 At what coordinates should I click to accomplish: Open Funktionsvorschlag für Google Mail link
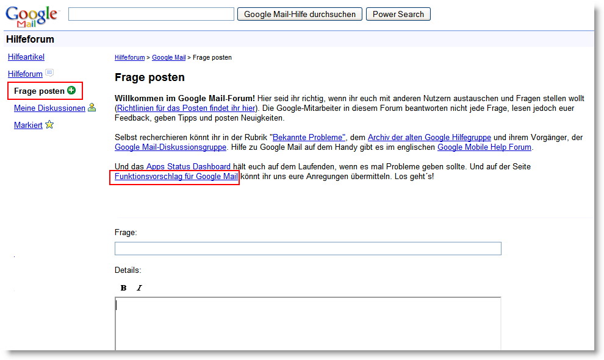176,177
